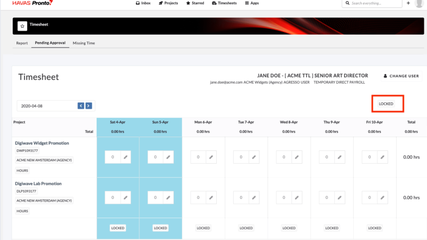Screen dimensions: 427x240
Task: Click LOCKED badge under Wed 8-Apr
Action: tap(289, 228)
